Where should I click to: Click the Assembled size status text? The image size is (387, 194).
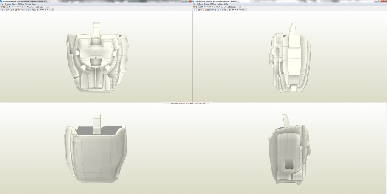188,103
